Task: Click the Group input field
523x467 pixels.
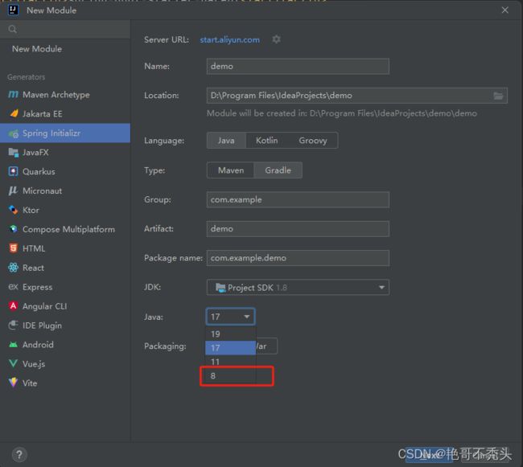Action: tap(298, 200)
